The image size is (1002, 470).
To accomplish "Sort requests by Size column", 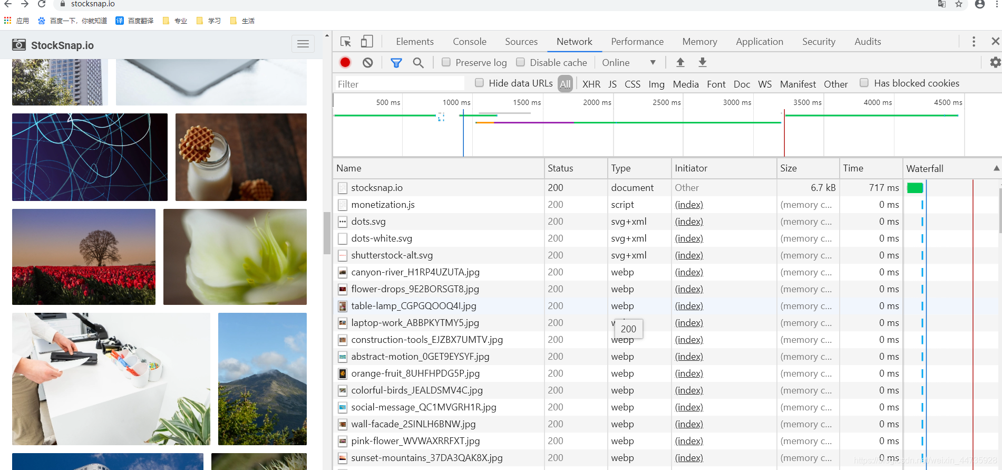I will 808,168.
